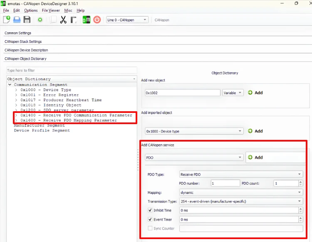The height and width of the screenshot is (242, 312).
Task: Click the 0x1002 new object index field
Action: [183, 93]
